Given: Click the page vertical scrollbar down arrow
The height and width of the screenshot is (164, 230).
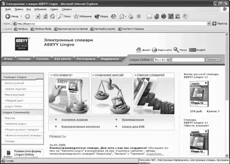Looking at the screenshot, I should (x=227, y=155).
